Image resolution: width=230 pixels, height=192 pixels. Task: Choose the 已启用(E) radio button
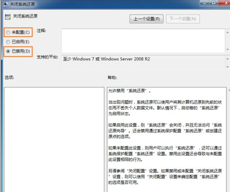coord(8,42)
